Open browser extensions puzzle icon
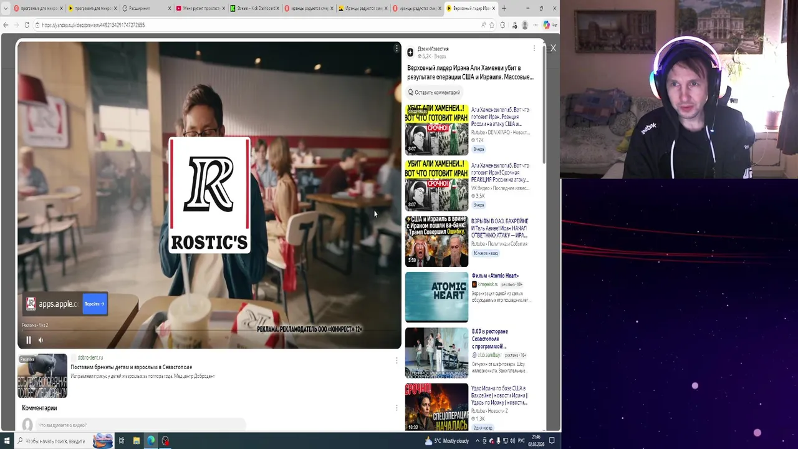This screenshot has width=798, height=449. point(502,25)
